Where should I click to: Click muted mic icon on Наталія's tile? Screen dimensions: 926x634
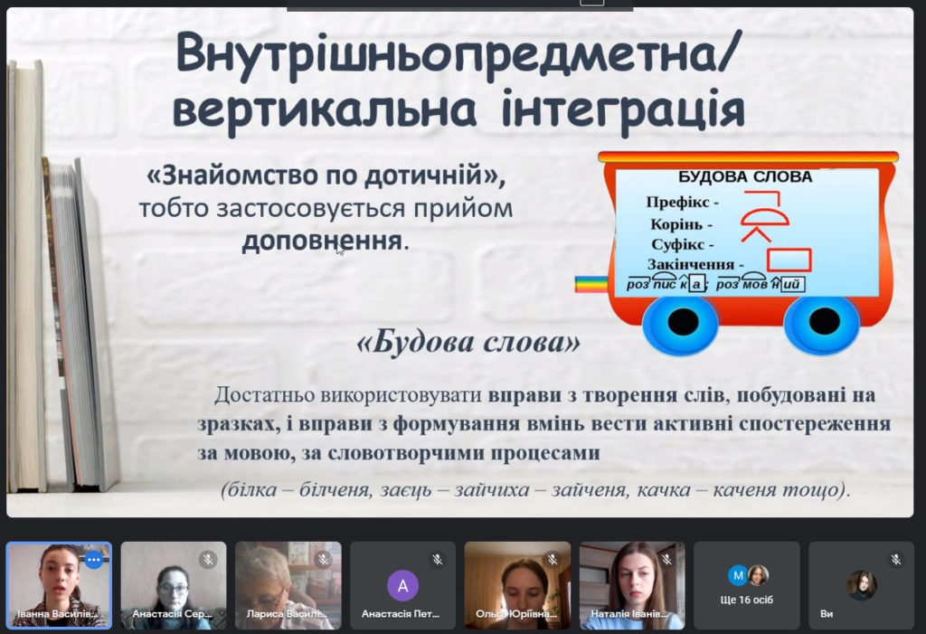(666, 559)
